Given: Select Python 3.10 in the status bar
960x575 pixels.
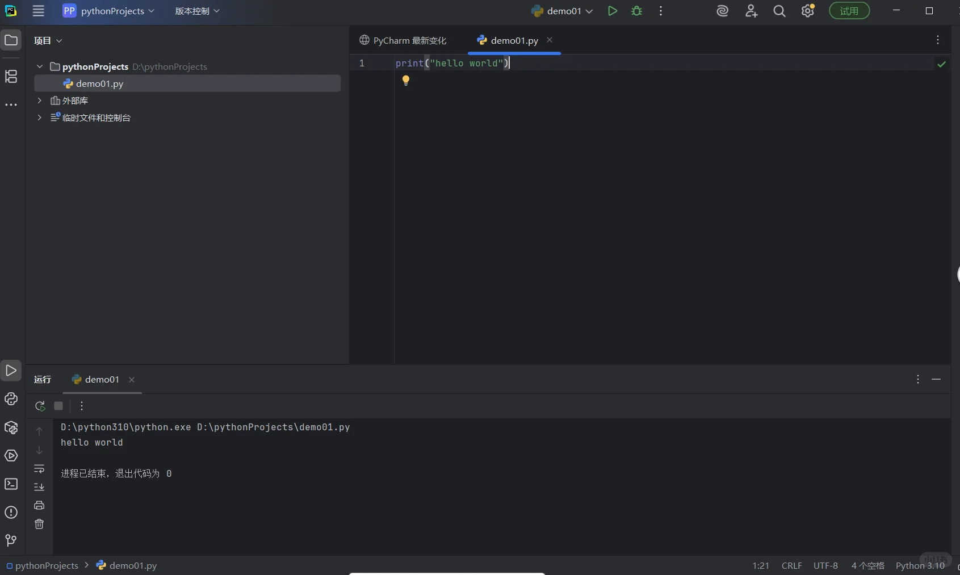Looking at the screenshot, I should pyautogui.click(x=920, y=565).
